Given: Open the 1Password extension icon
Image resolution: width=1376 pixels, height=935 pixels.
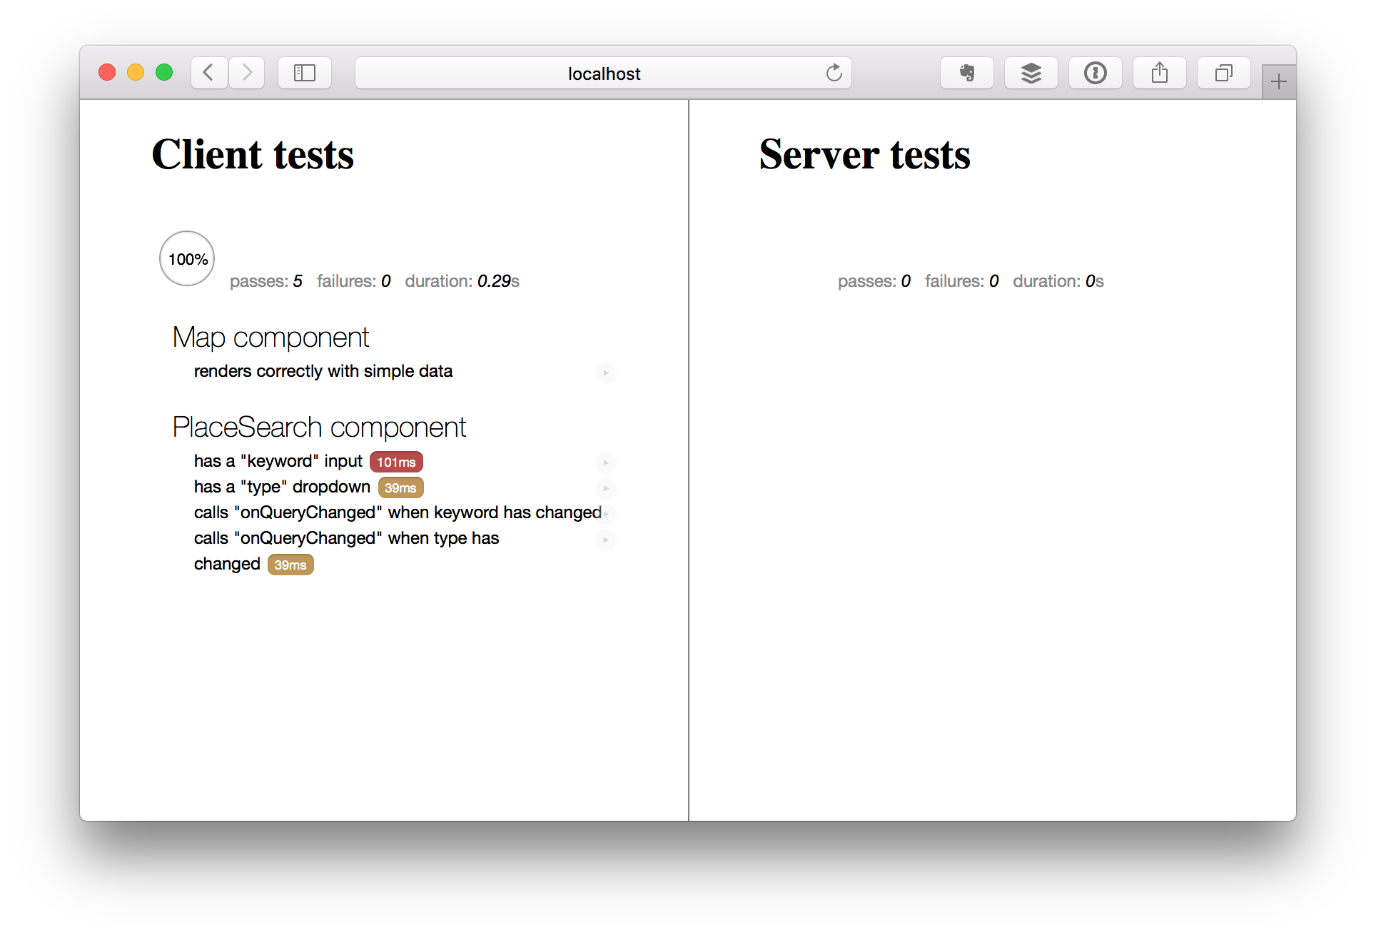Looking at the screenshot, I should click(x=1095, y=73).
